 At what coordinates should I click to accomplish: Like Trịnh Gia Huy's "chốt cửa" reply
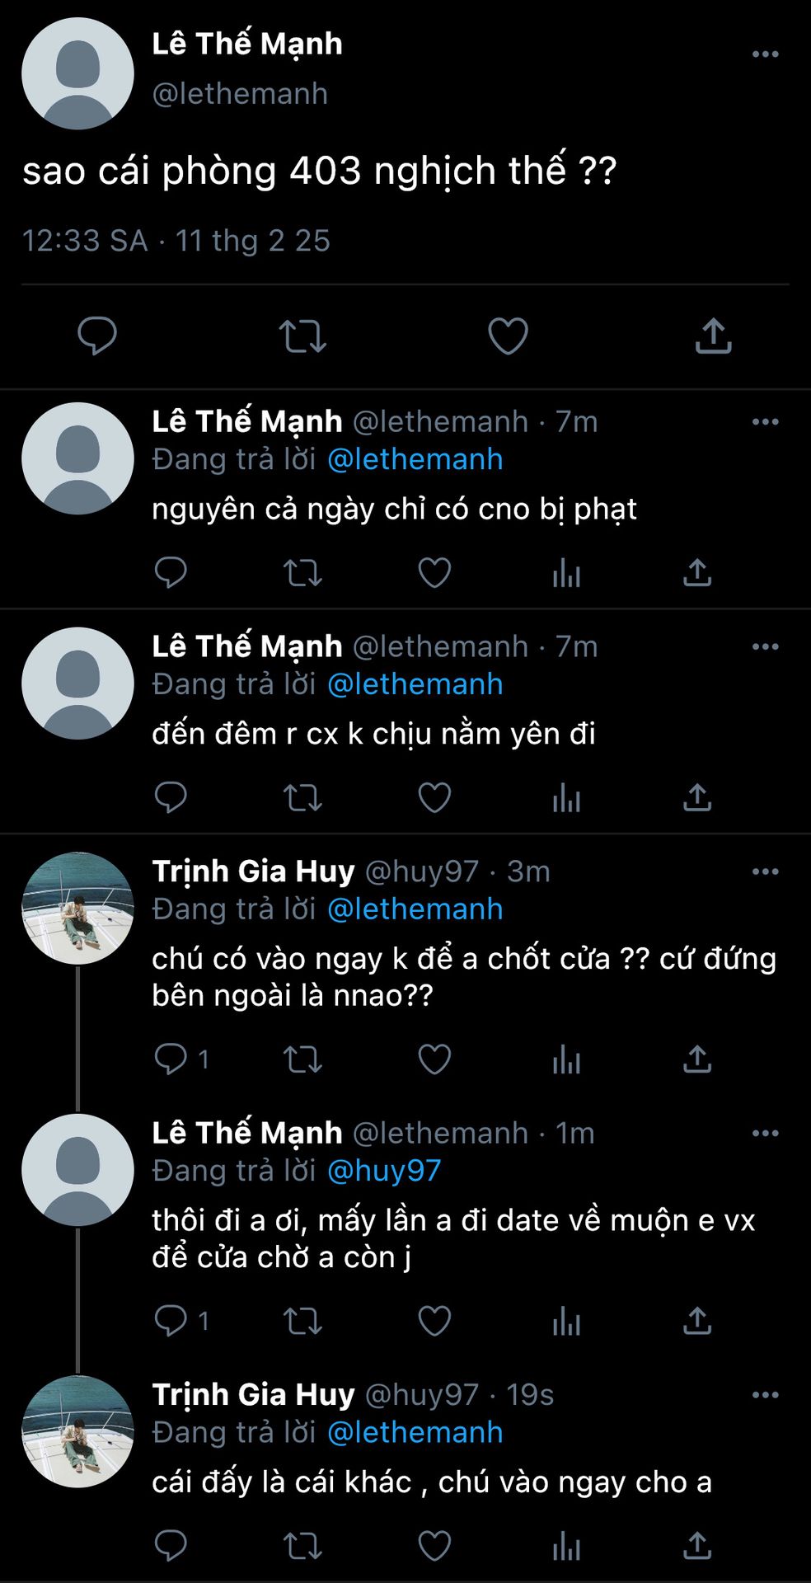tap(434, 1059)
